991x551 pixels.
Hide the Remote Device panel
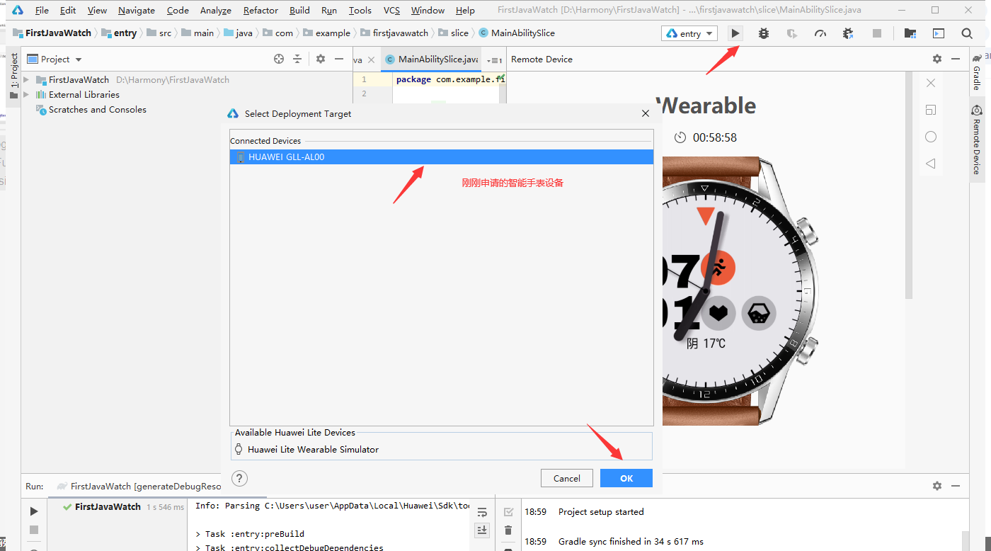tap(956, 59)
